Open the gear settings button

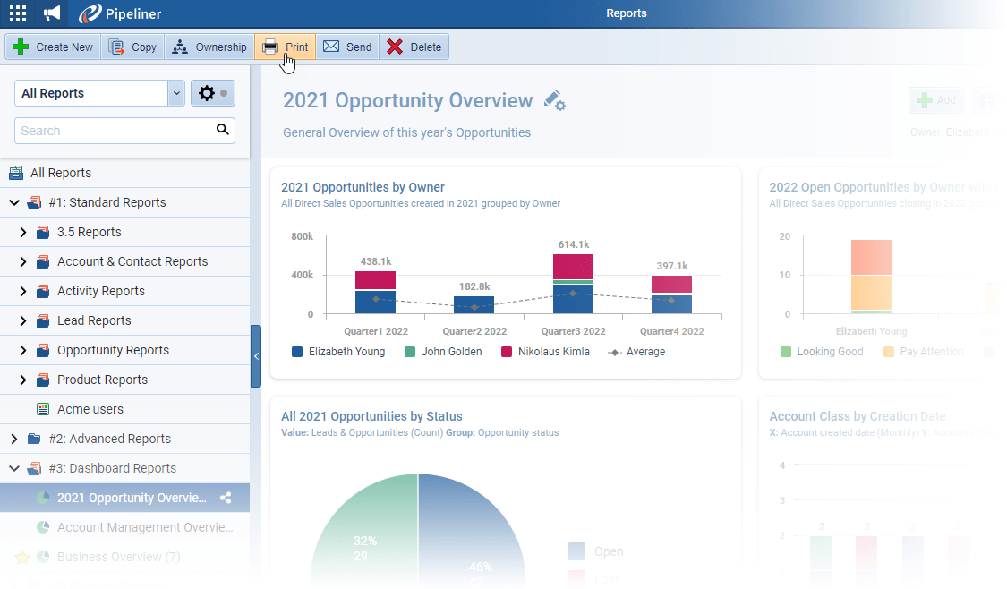[x=212, y=93]
